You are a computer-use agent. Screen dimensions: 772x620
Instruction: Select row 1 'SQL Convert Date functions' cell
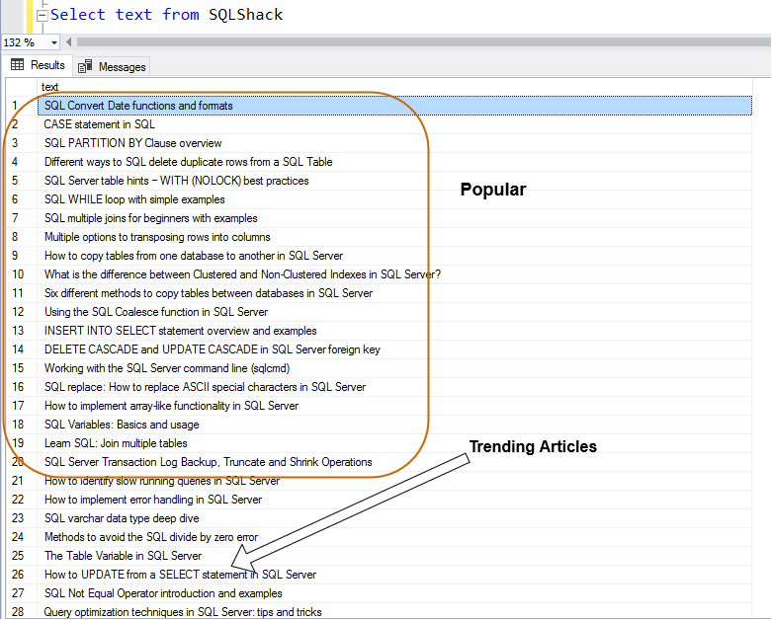138,106
